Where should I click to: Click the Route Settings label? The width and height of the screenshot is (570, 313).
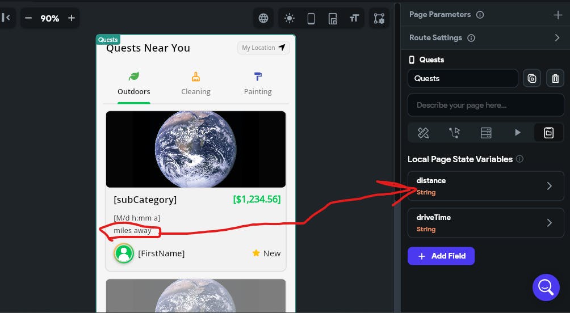tap(435, 38)
